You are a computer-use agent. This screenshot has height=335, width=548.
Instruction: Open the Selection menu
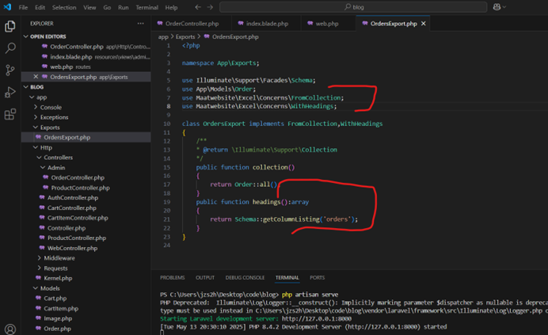(64, 7)
